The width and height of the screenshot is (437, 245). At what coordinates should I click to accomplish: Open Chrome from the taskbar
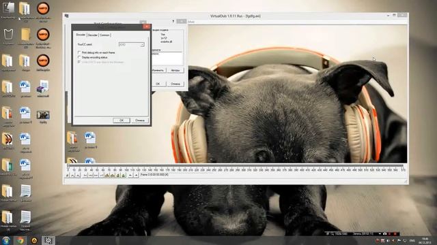click(20, 240)
